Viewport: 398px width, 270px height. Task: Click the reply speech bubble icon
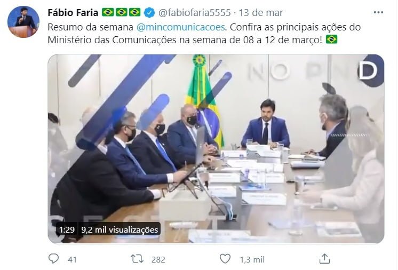point(53,259)
